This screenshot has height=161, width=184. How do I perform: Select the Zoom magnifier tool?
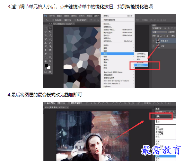click(50, 61)
